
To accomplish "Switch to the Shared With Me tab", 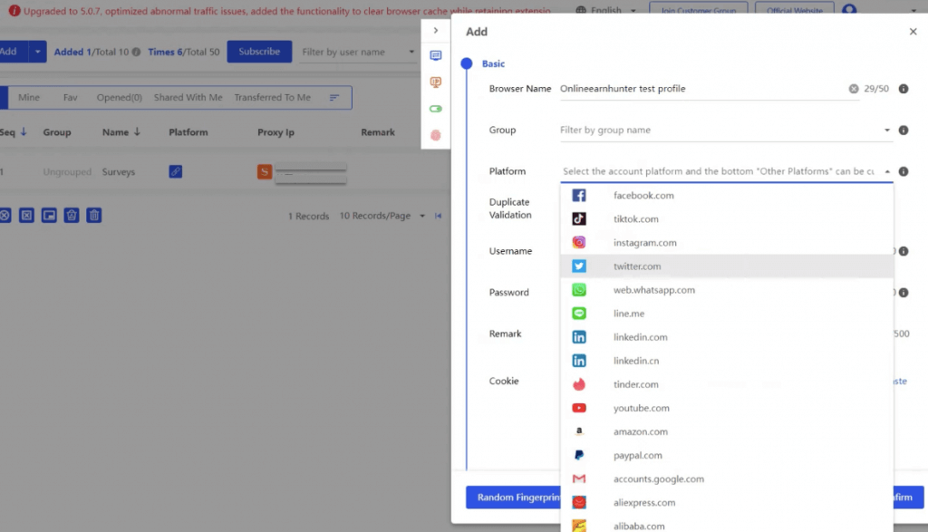I will [x=188, y=98].
